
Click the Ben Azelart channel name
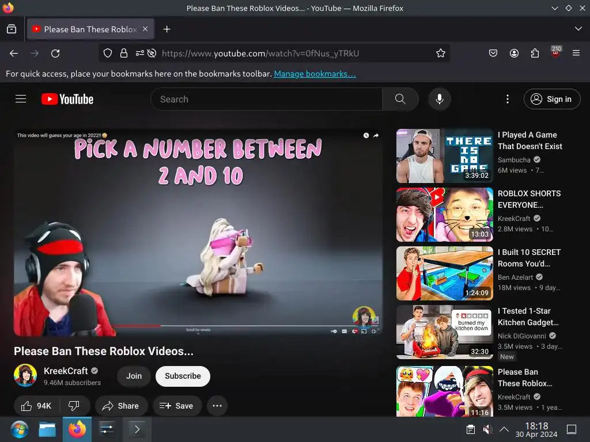click(515, 277)
